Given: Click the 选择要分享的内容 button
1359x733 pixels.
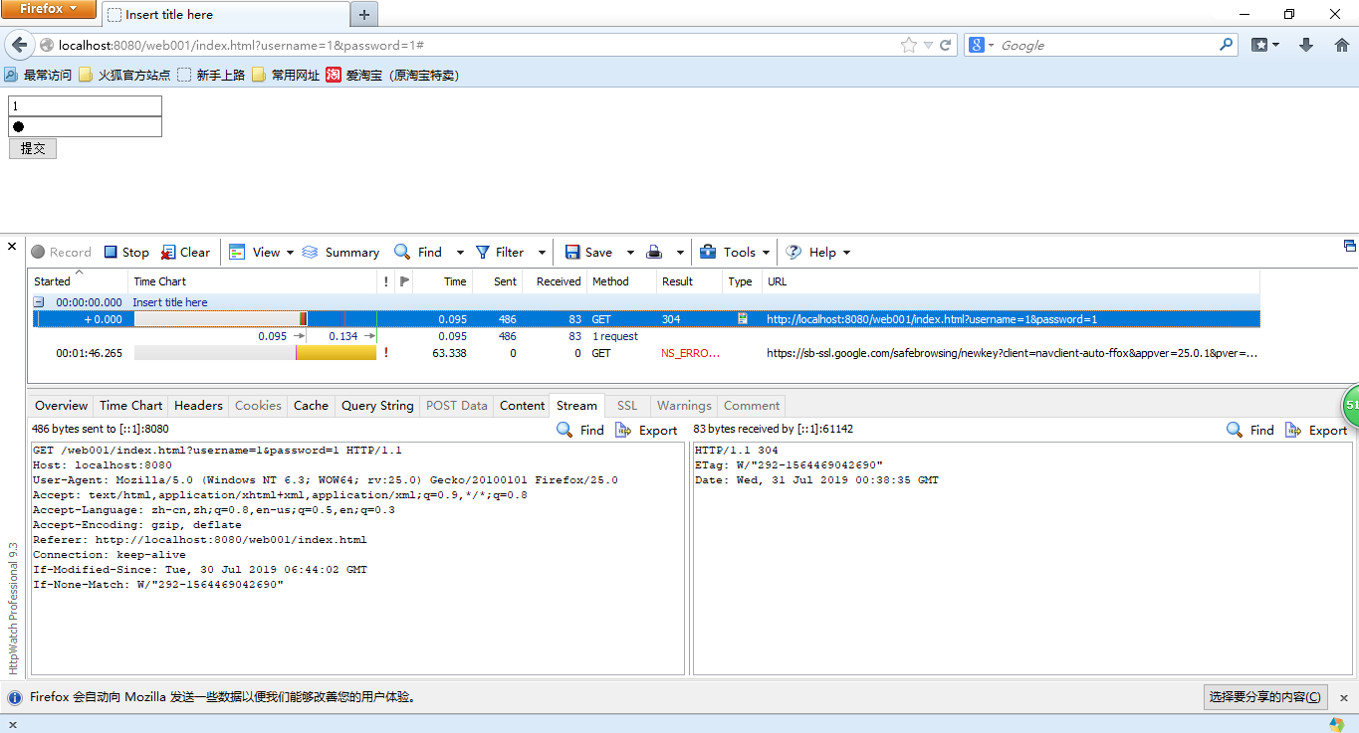Looking at the screenshot, I should [x=1266, y=697].
